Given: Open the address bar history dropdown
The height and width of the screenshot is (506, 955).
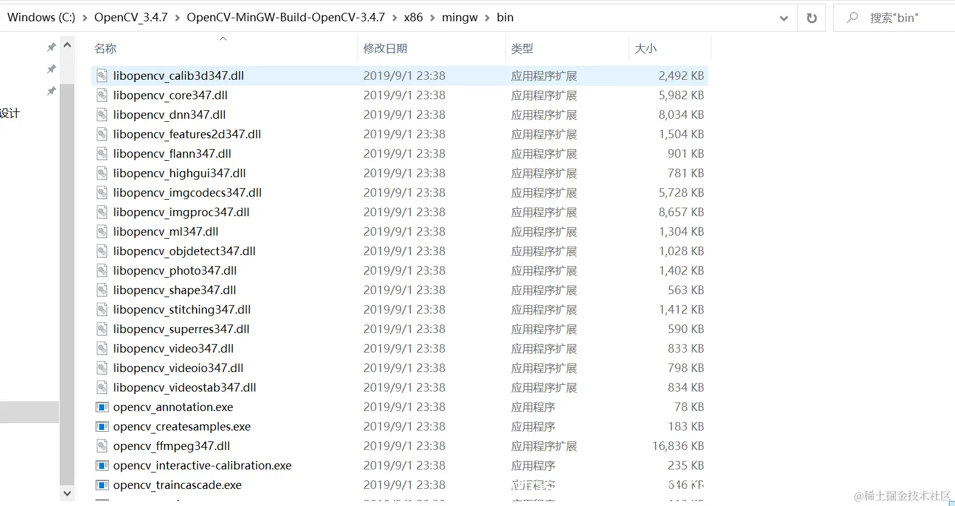Looking at the screenshot, I should pyautogui.click(x=784, y=18).
